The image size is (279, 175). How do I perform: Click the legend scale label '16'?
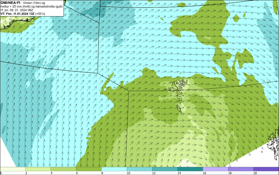click(x=205, y=173)
